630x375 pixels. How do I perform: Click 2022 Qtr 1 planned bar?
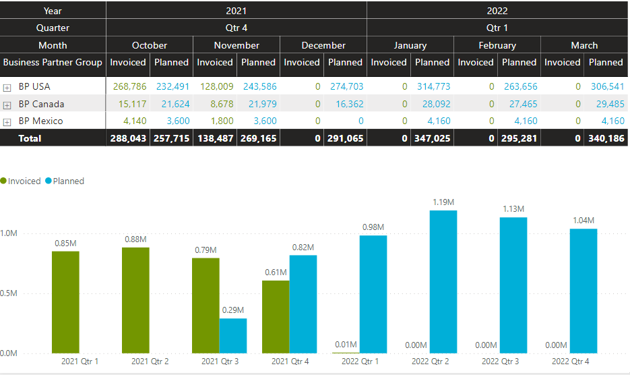[373, 295]
